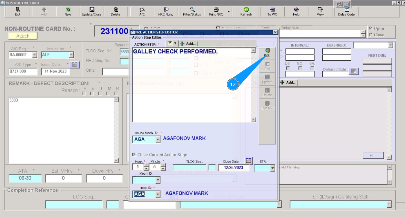This screenshot has height=217, width=405.
Task: Click Add icon in Action Step Editor sidebar
Action: [x=267, y=66]
